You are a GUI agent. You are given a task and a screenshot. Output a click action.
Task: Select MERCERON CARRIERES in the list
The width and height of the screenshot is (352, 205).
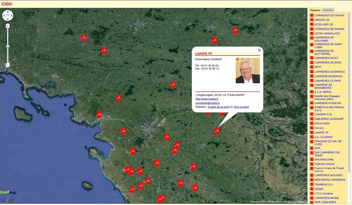coord(330,180)
